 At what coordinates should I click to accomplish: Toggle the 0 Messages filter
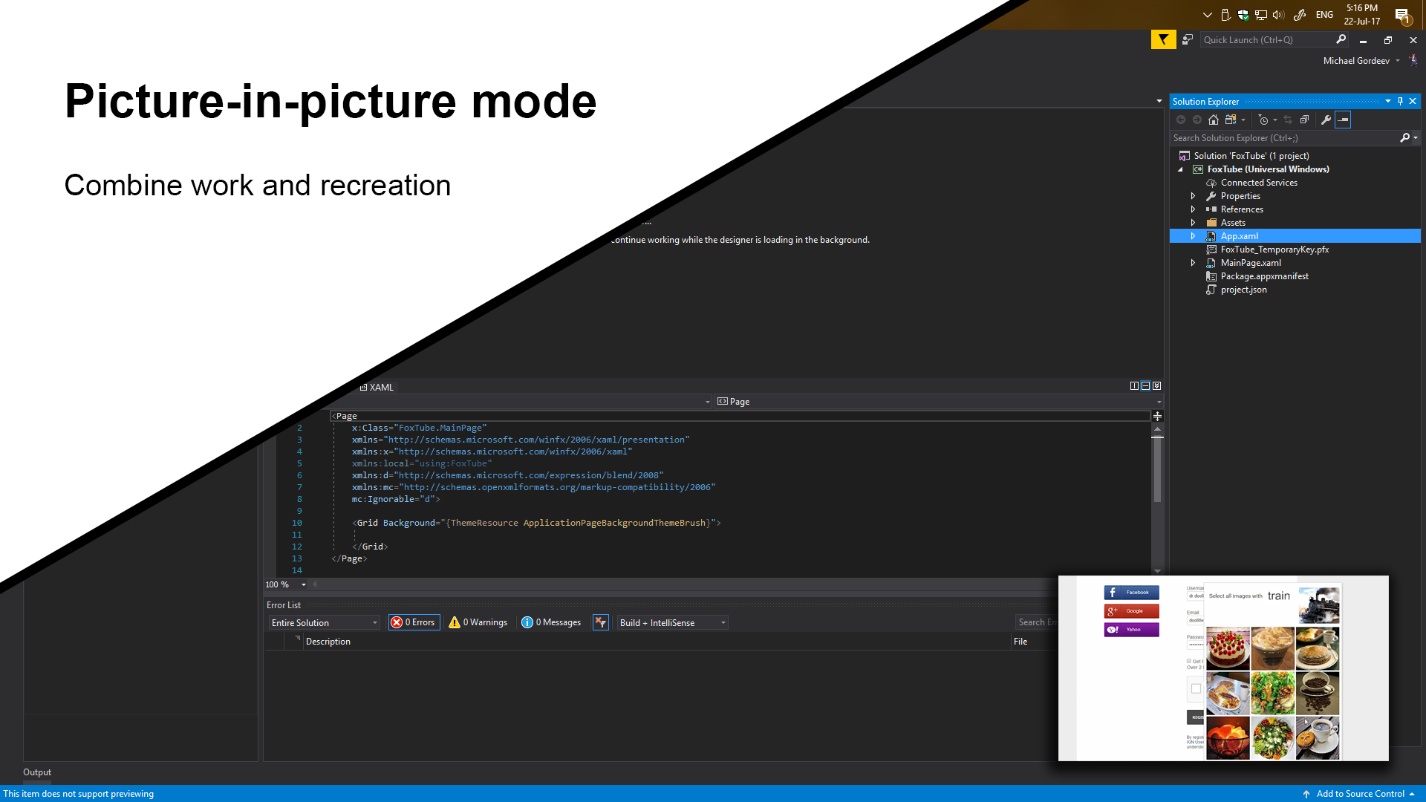551,622
